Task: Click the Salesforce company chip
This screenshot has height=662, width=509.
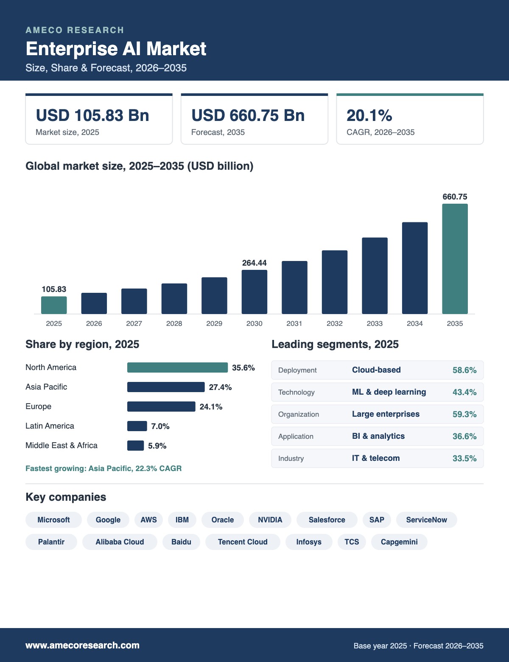Action: tap(327, 520)
